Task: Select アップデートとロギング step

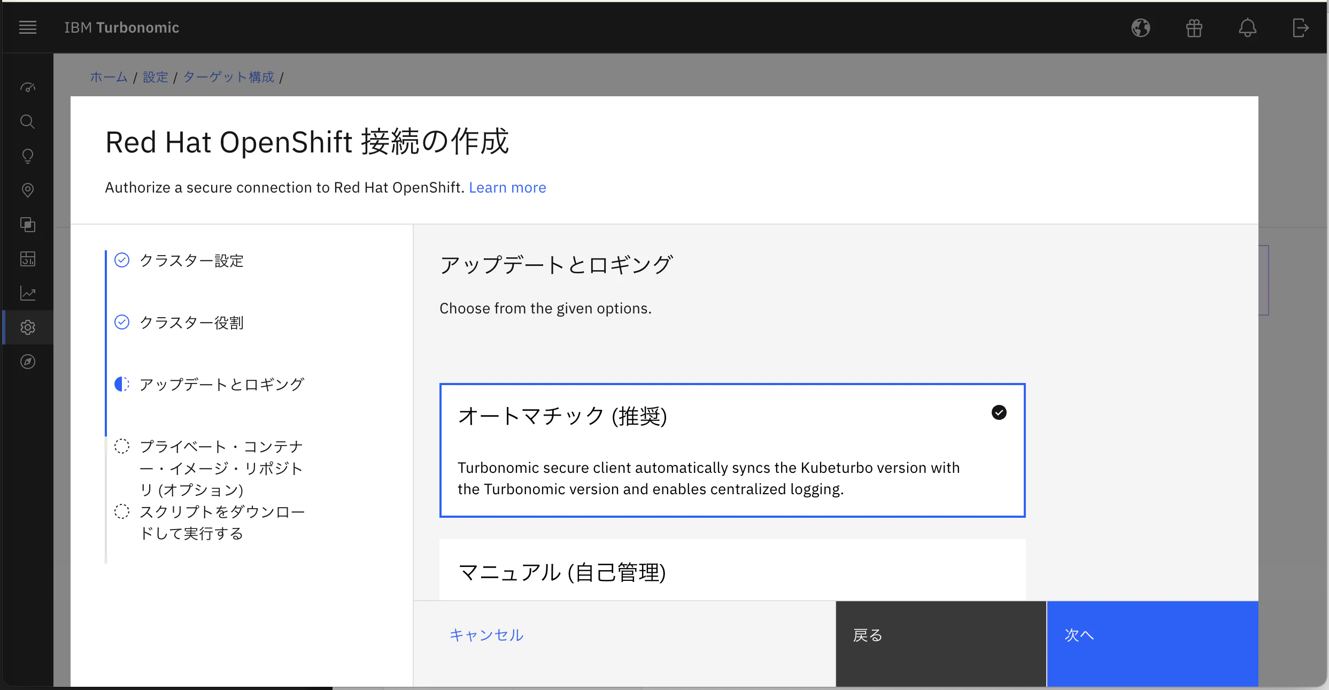Action: [221, 385]
